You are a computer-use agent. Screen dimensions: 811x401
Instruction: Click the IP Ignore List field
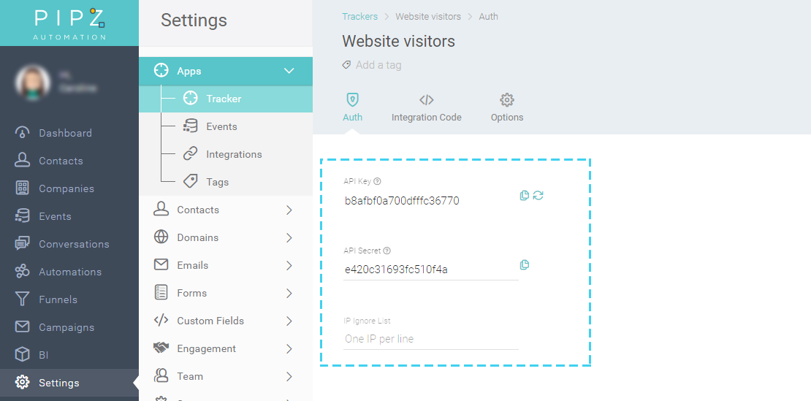tap(430, 339)
